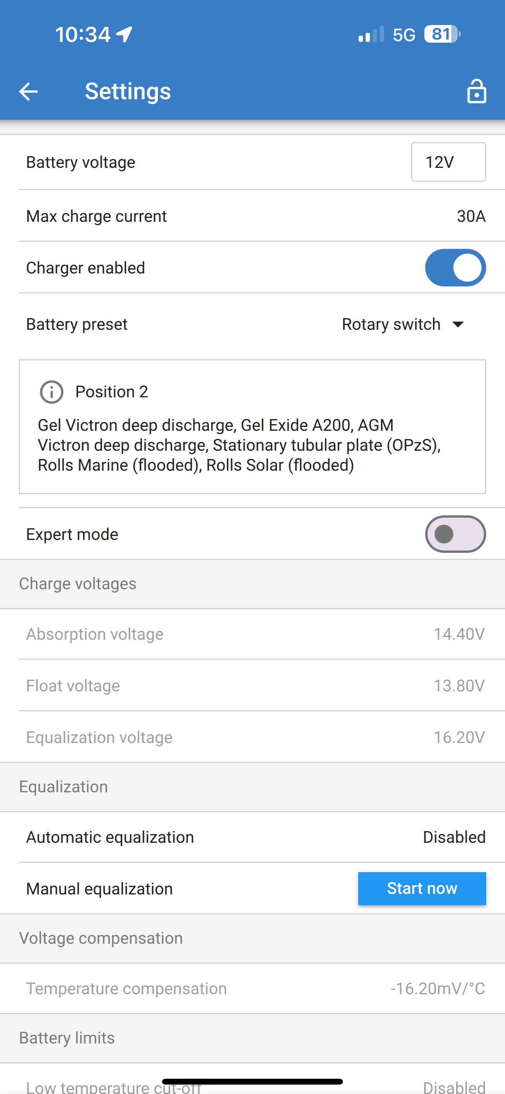The height and width of the screenshot is (1094, 505).
Task: Tap the back arrow icon
Action: (x=29, y=91)
